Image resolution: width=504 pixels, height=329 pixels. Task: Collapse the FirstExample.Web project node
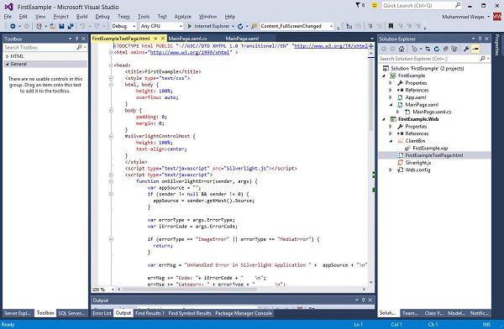(x=384, y=119)
